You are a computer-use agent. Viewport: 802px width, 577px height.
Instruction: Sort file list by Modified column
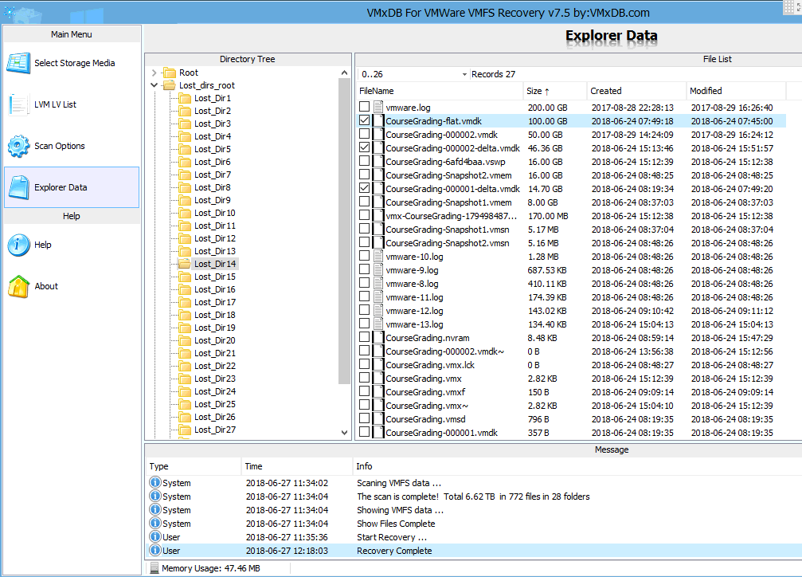[736, 91]
